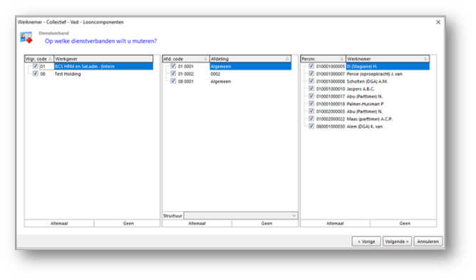Screen dimensions: 476x280
Task: Deselect employee Palmer-Huisman P checkbox
Action: [x=311, y=104]
